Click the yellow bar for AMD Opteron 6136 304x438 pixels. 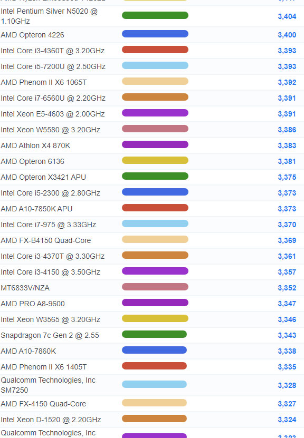pos(155,160)
